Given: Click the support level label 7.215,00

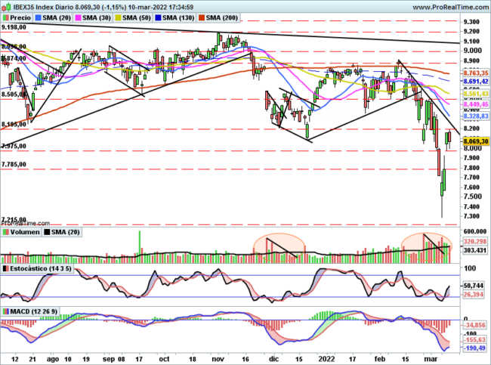Looking at the screenshot, I should coord(14,219).
